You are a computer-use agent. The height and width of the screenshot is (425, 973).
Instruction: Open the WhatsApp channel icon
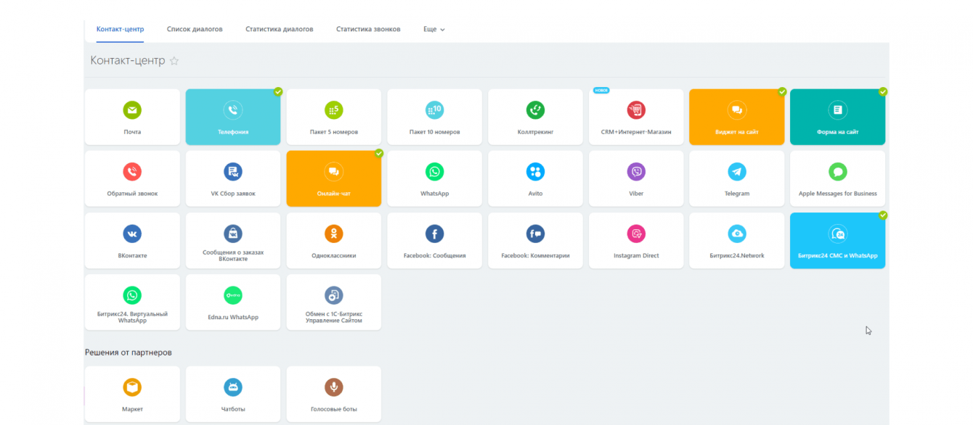pyautogui.click(x=434, y=172)
